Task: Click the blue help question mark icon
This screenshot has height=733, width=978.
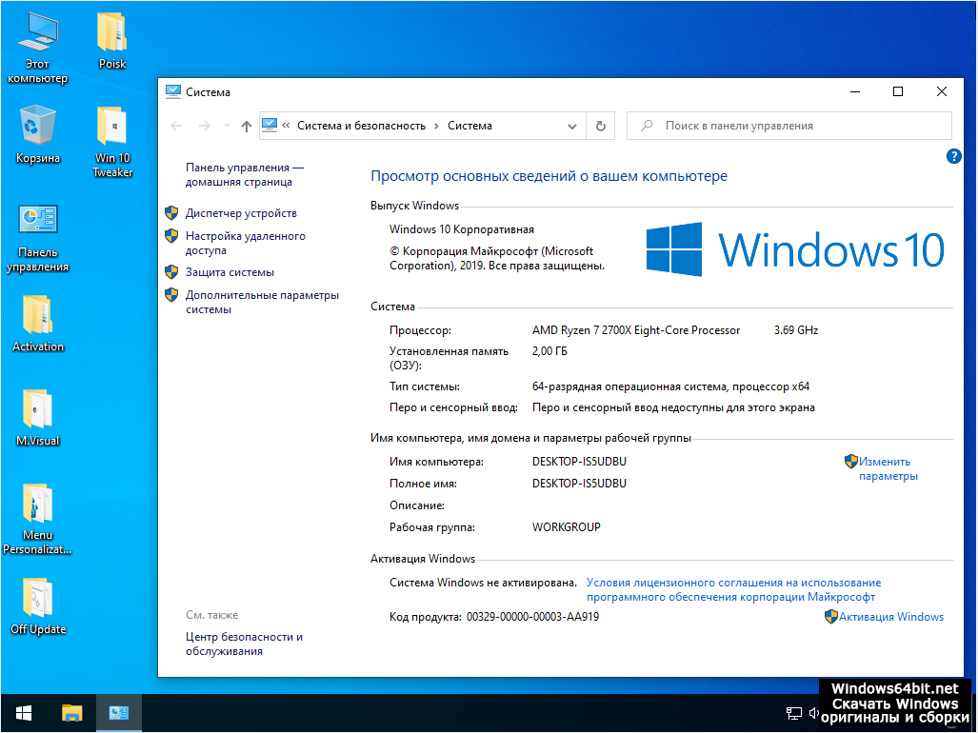Action: tap(953, 156)
